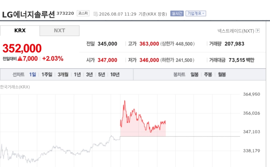Click the 코스피 market badge
Viewport: 270px width, 167px height.
83,13
